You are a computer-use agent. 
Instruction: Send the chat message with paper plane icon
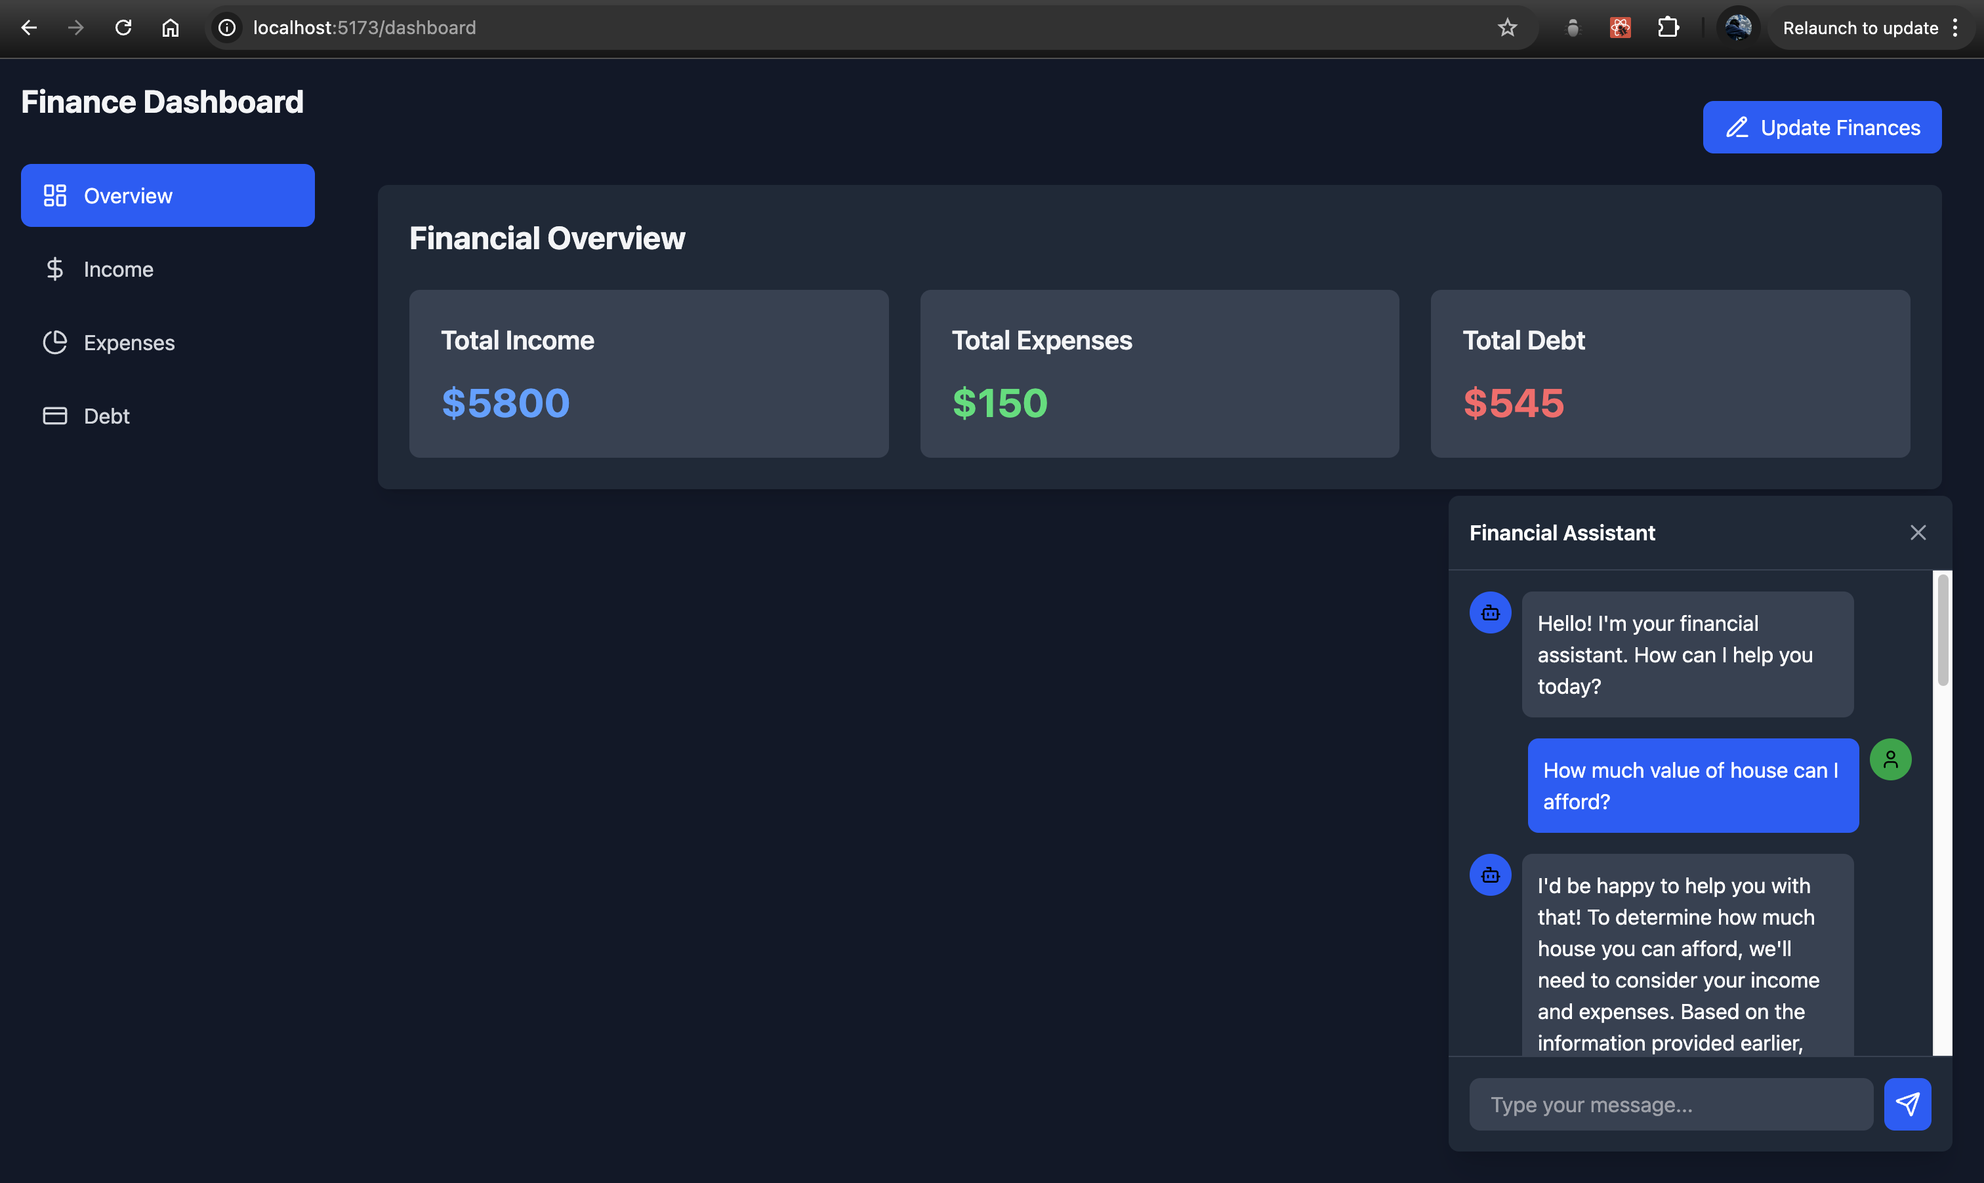click(x=1907, y=1104)
